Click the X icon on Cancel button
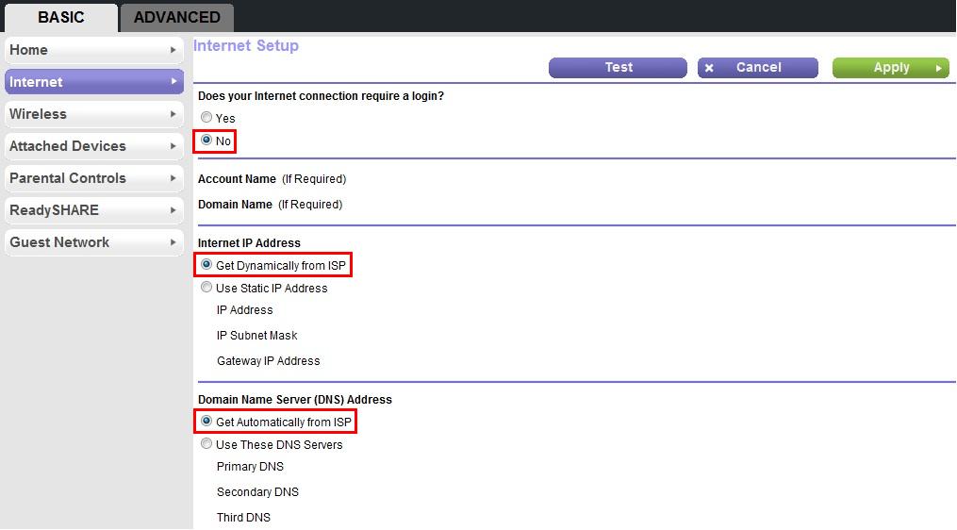 tap(710, 68)
